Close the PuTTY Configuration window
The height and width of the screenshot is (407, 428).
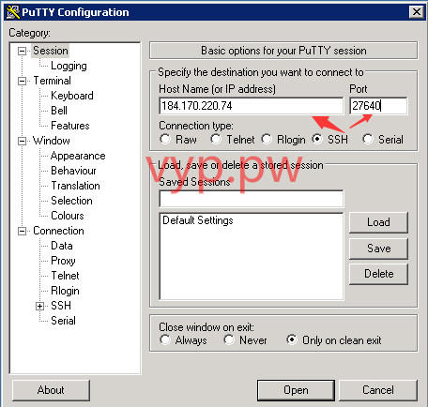417,12
